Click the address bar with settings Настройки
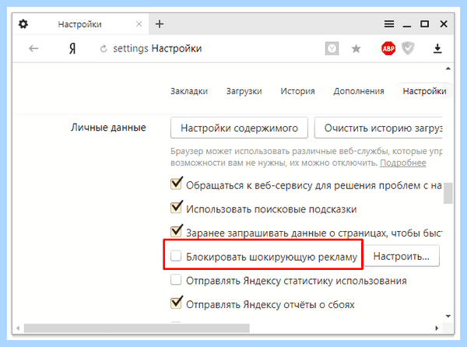 [209, 48]
